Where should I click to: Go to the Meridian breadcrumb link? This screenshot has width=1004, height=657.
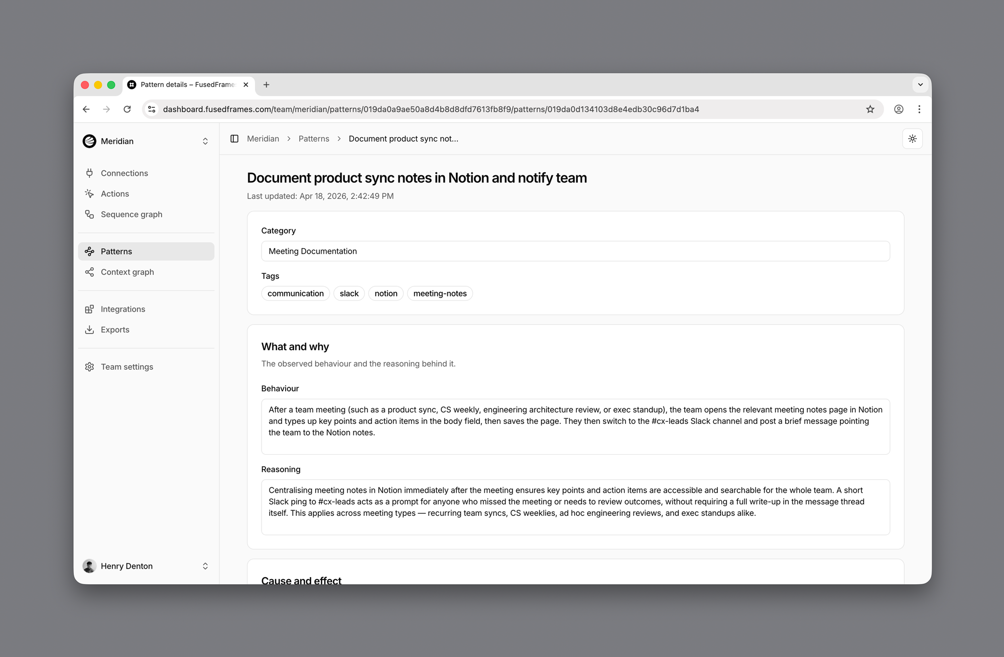tap(263, 139)
